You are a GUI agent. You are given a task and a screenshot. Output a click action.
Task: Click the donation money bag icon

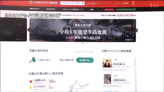click(x=33, y=60)
